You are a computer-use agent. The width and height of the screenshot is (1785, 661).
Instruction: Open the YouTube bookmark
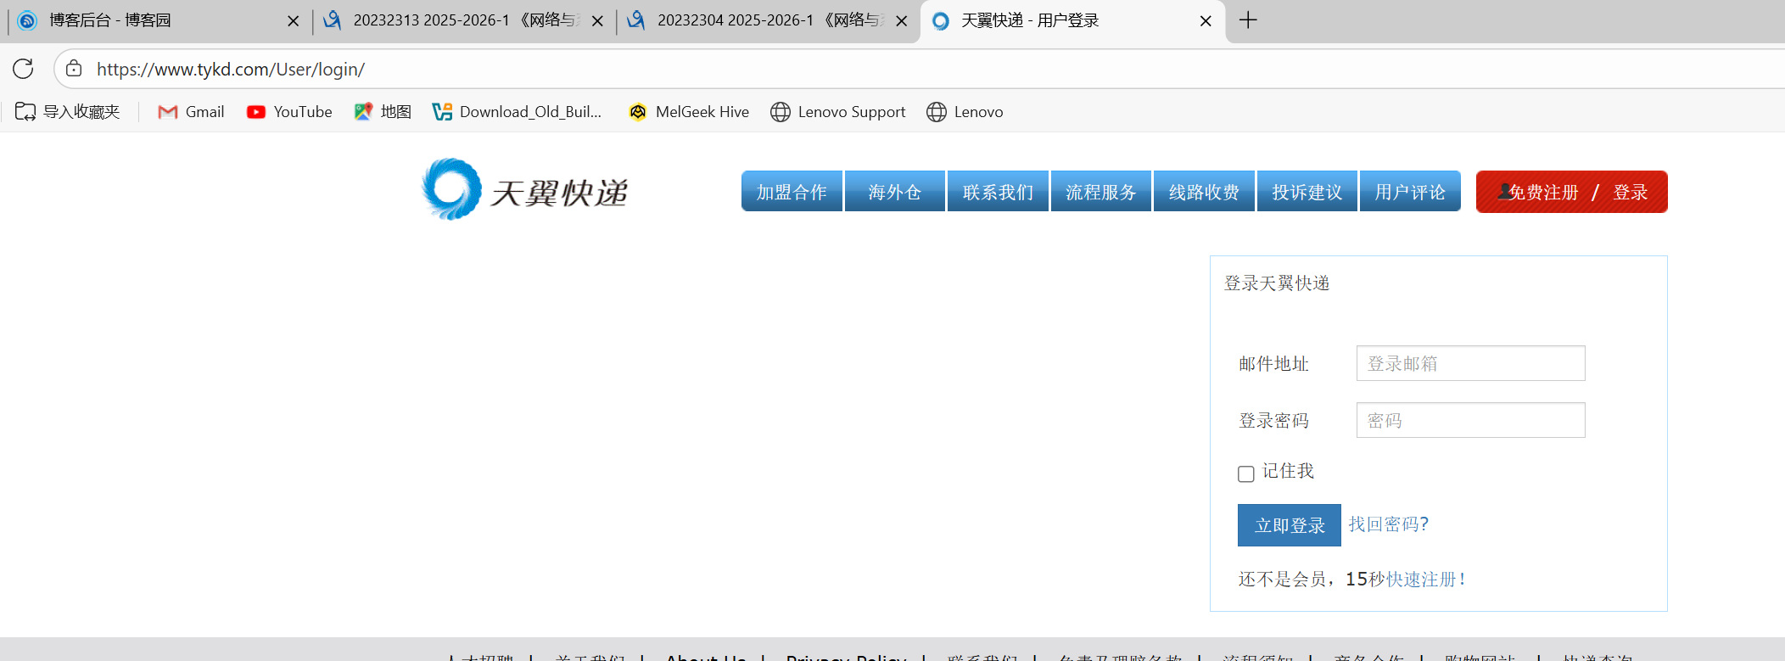point(289,112)
